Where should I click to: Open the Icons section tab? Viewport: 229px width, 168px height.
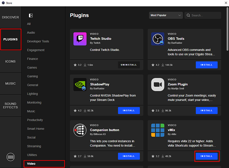point(11,61)
